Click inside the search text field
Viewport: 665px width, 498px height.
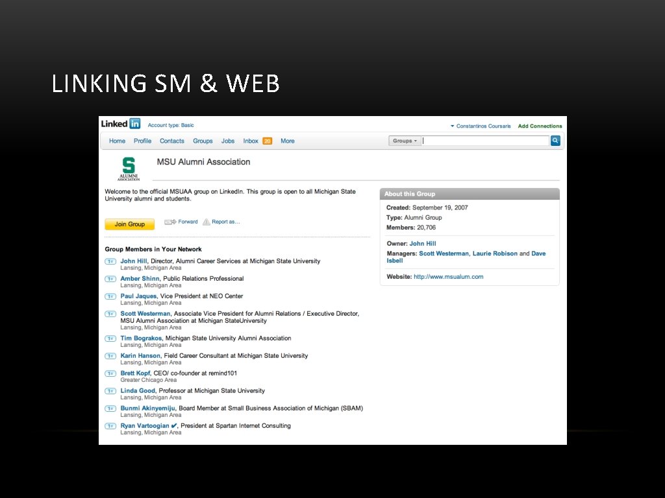click(486, 141)
